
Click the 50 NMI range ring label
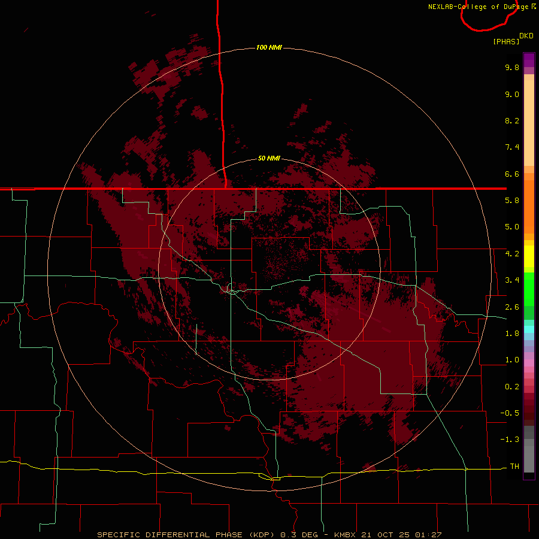269,158
